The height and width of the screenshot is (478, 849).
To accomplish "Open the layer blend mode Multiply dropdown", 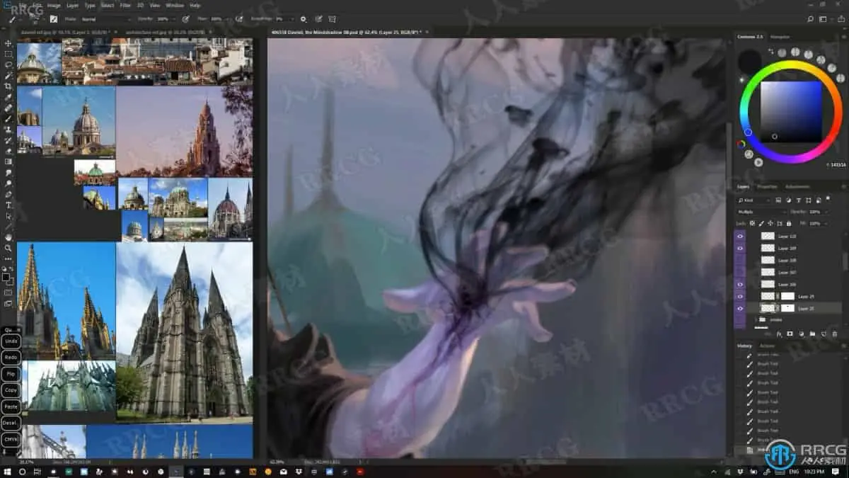I will click(761, 212).
